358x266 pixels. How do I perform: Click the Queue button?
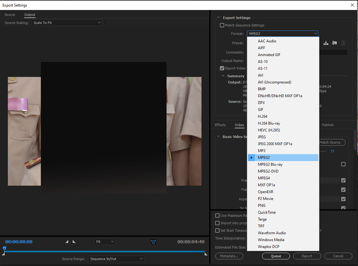pos(276,256)
